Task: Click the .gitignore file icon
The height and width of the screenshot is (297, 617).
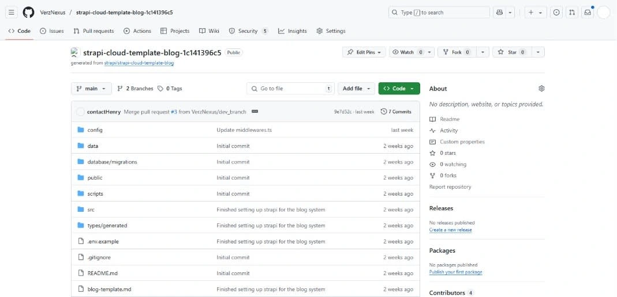Action: 81,257
